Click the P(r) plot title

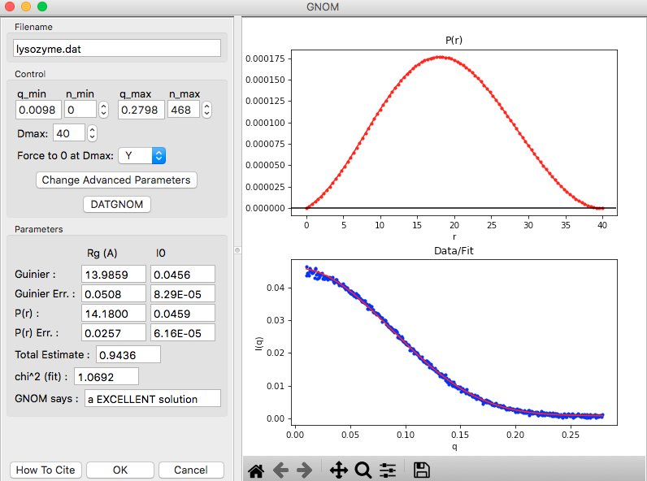454,40
